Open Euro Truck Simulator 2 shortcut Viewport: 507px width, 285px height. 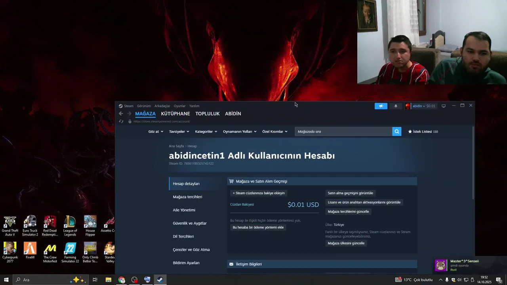click(x=30, y=226)
